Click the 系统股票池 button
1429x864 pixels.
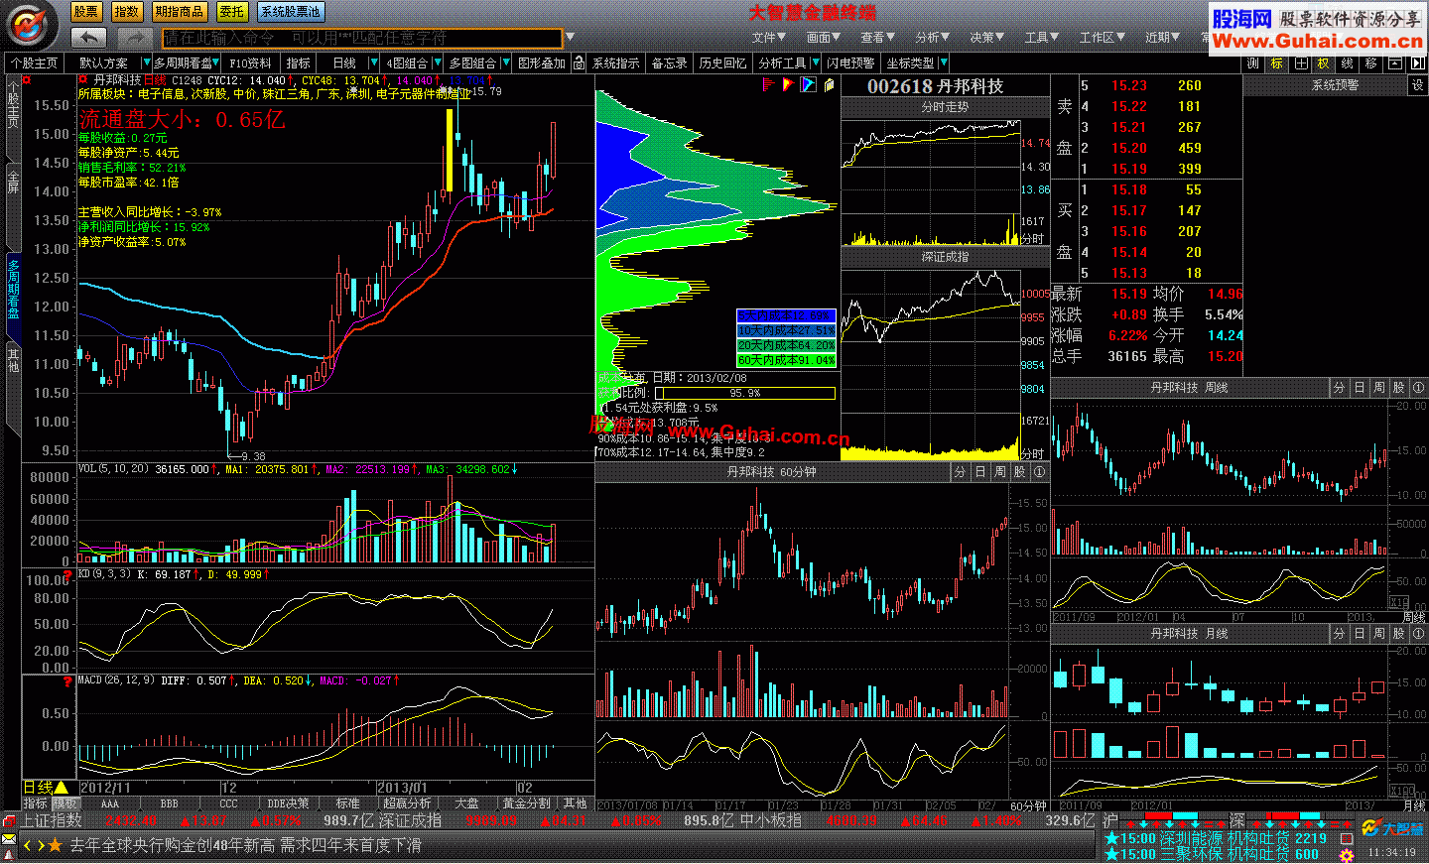(291, 12)
